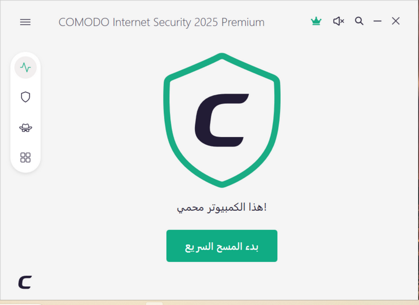
Task: Close the Comodo window
Action: coord(396,21)
